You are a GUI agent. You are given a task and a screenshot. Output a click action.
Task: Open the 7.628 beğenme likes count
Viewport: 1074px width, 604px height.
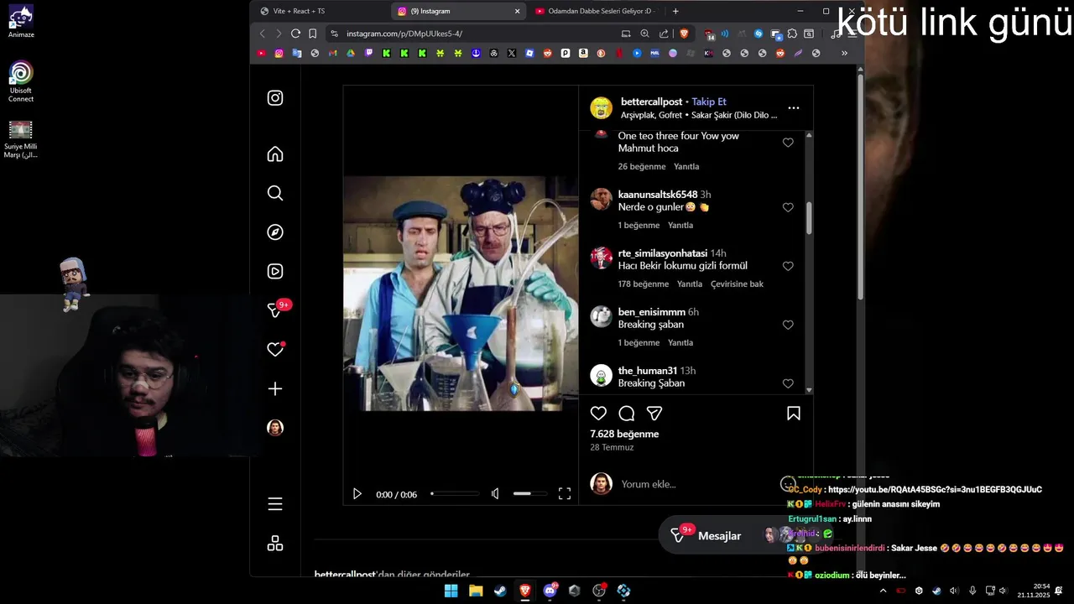[x=624, y=434]
